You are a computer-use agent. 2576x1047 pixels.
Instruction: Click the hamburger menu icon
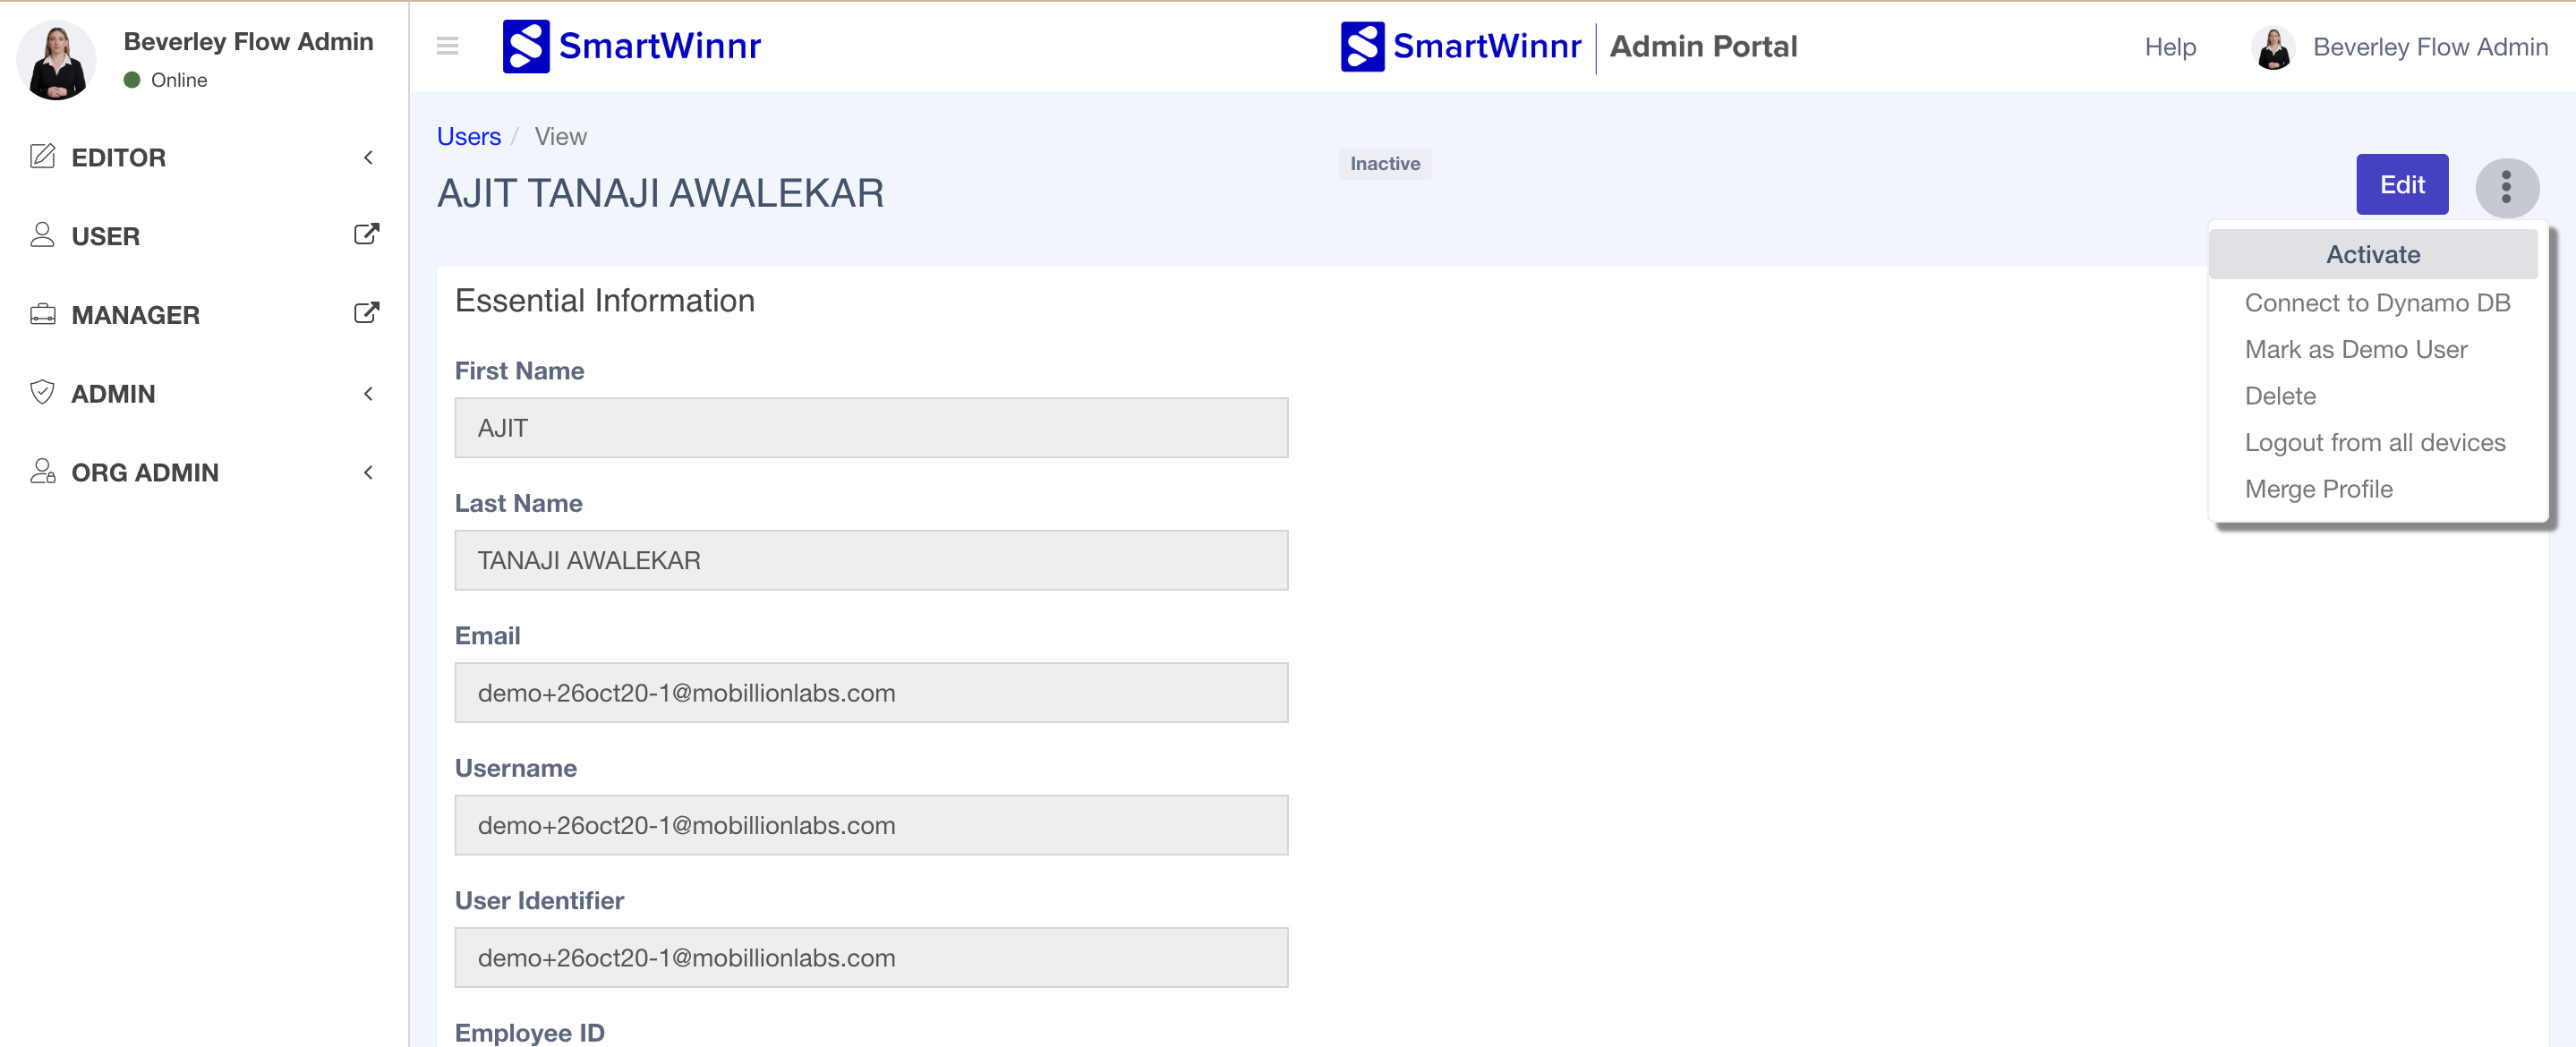coord(447,46)
